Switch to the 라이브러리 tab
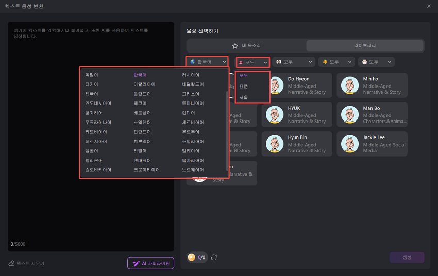This screenshot has width=438, height=276. [364, 45]
